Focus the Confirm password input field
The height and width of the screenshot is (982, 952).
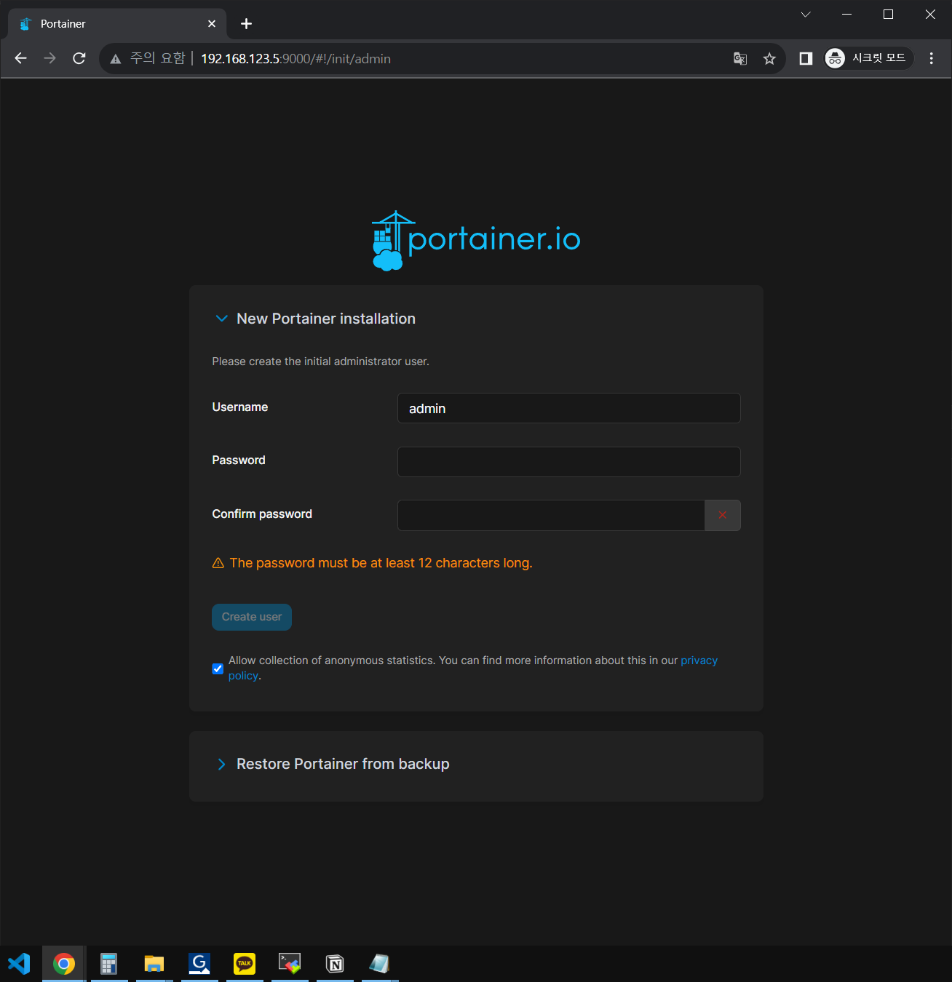[551, 515]
